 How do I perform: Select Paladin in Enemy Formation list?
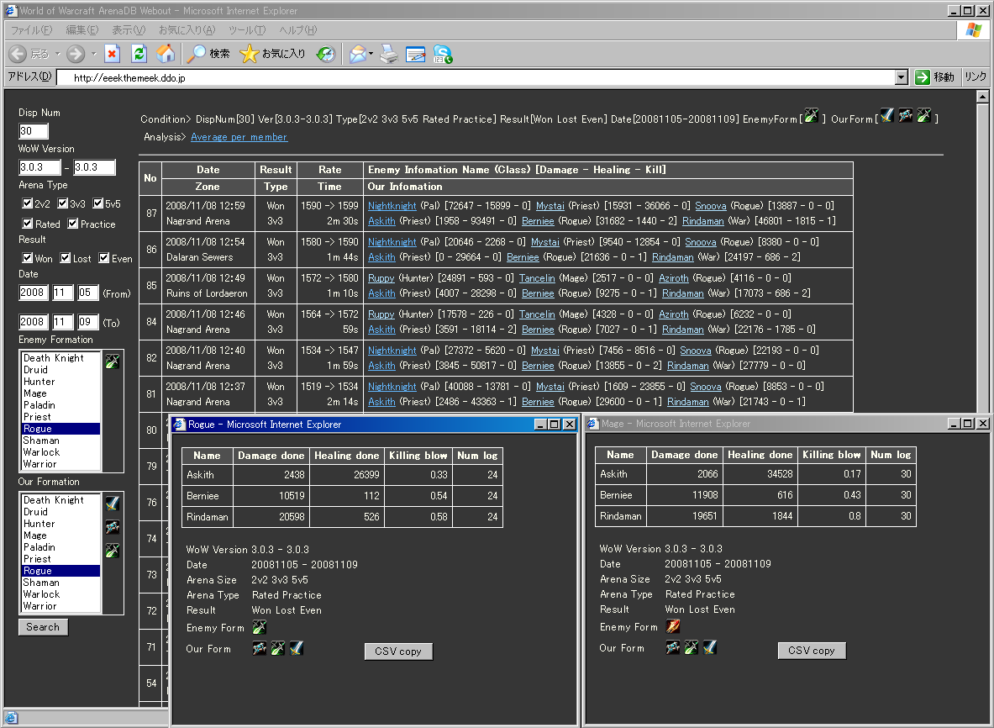pos(60,405)
